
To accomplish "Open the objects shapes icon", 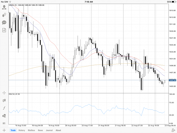I will tap(4, 116).
